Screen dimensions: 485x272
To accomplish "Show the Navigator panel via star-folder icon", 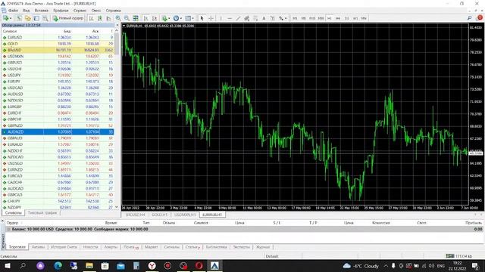I will [x=28, y=18].
